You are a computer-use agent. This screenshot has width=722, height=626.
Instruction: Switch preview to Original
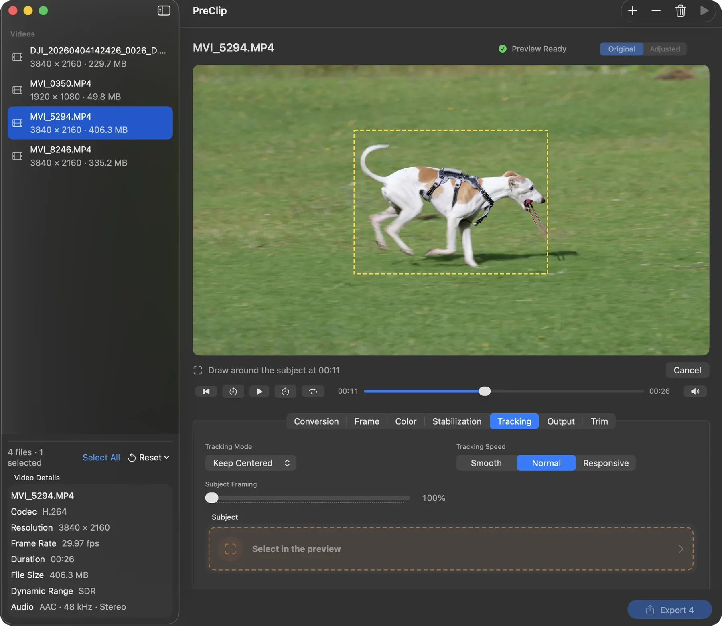[x=621, y=49]
